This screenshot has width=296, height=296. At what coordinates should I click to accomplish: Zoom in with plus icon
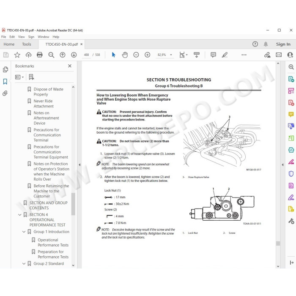[148, 55]
